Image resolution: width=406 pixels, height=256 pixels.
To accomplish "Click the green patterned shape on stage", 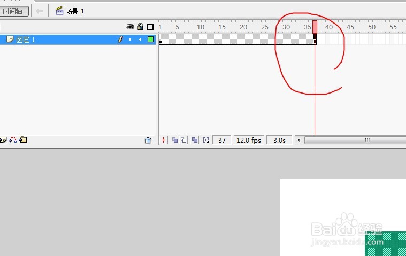I will (385, 244).
